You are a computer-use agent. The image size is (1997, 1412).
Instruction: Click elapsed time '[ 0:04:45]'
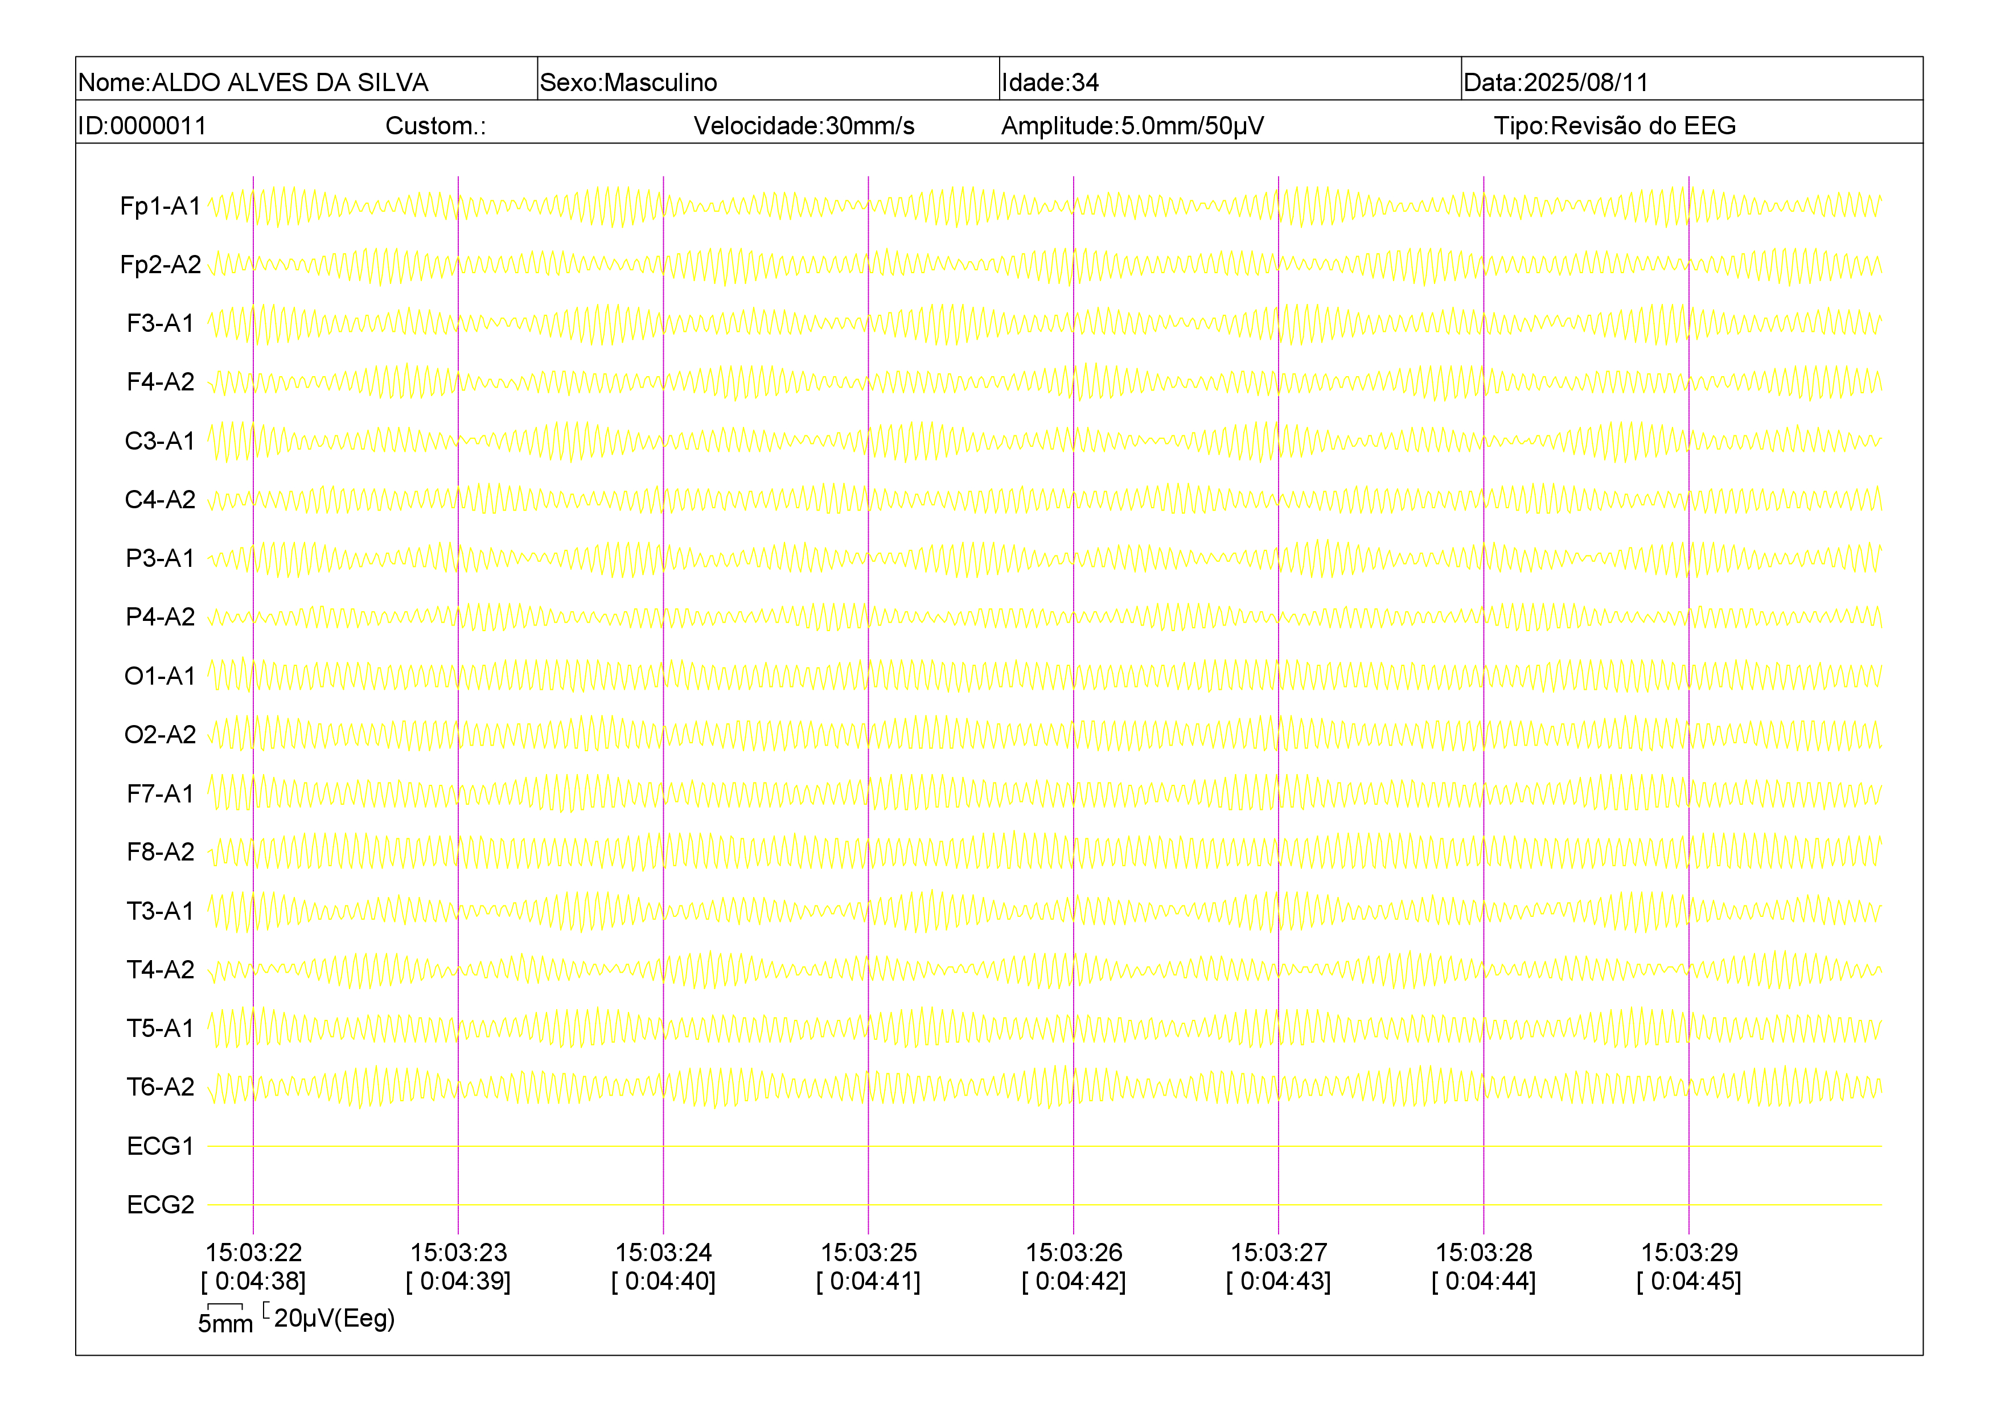[1689, 1282]
